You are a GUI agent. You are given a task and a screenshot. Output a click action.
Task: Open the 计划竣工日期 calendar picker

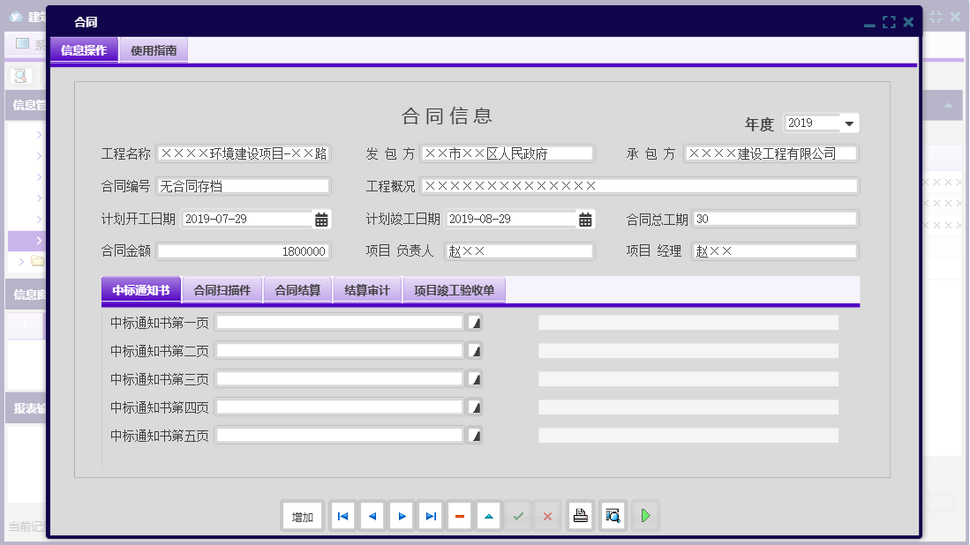click(x=583, y=218)
